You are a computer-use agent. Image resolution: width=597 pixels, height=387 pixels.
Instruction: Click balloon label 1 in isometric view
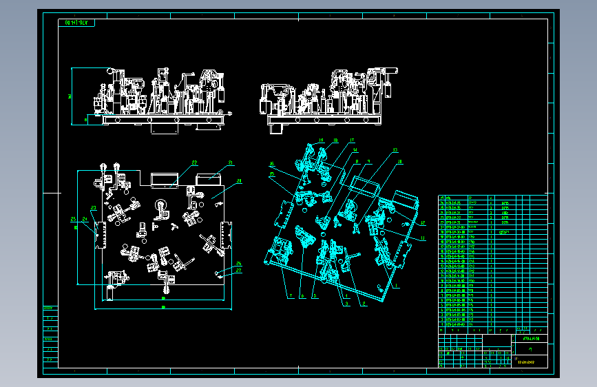397,285
